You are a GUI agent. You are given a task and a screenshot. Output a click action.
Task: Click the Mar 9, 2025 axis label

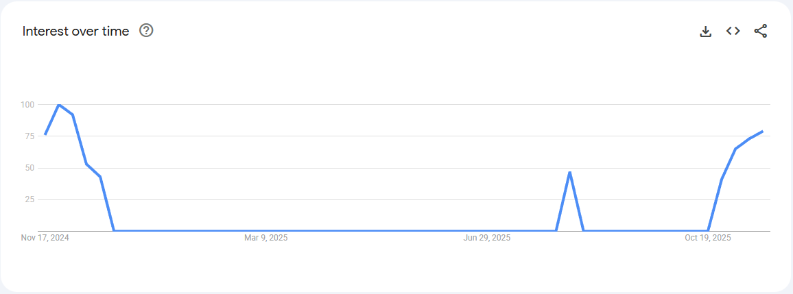[266, 238]
